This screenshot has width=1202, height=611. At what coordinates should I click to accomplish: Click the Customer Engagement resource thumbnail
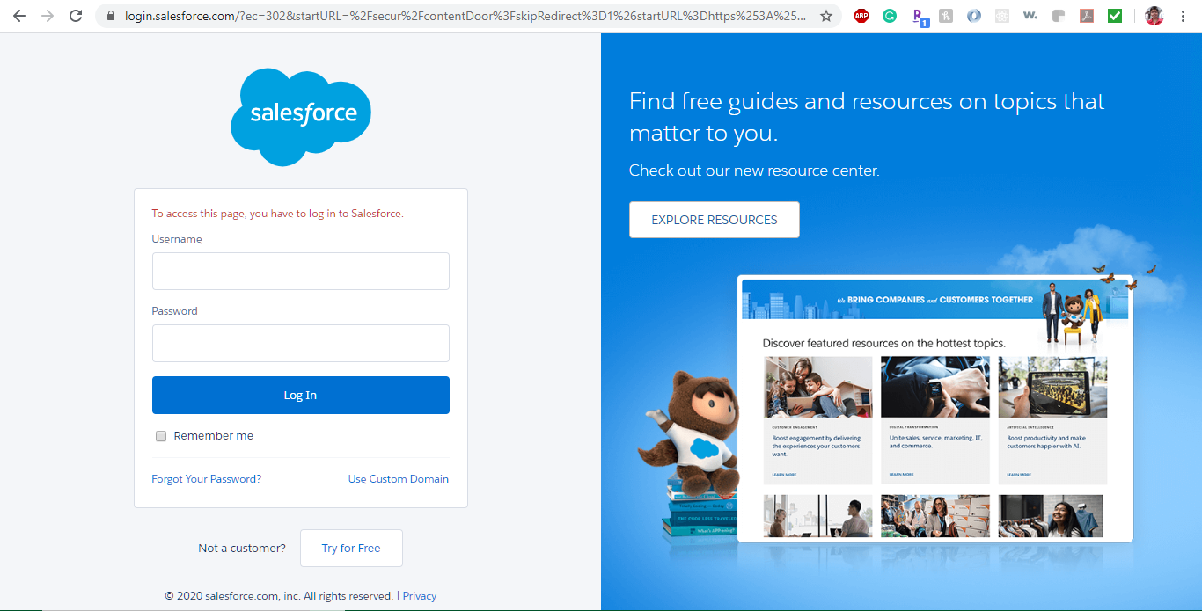click(x=818, y=387)
